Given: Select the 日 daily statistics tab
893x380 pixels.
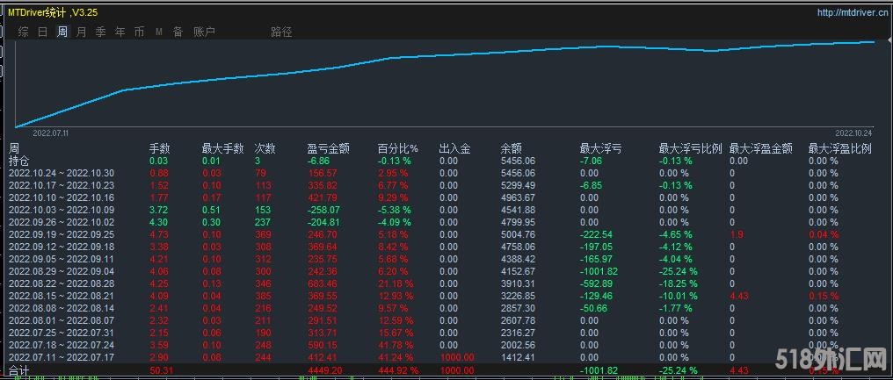Looking at the screenshot, I should (x=42, y=32).
